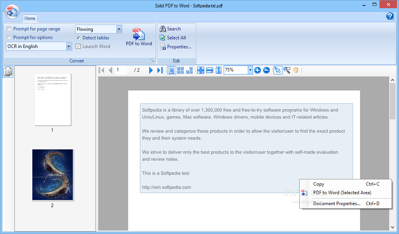
Task: Select the page 1 thumbnail
Action: coord(53,100)
